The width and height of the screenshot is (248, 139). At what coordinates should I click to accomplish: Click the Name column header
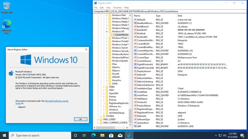click(x=144, y=16)
